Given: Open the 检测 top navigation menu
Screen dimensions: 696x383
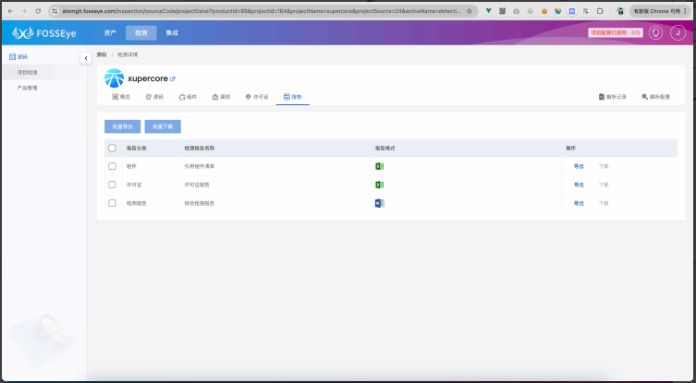Looking at the screenshot, I should tap(141, 33).
